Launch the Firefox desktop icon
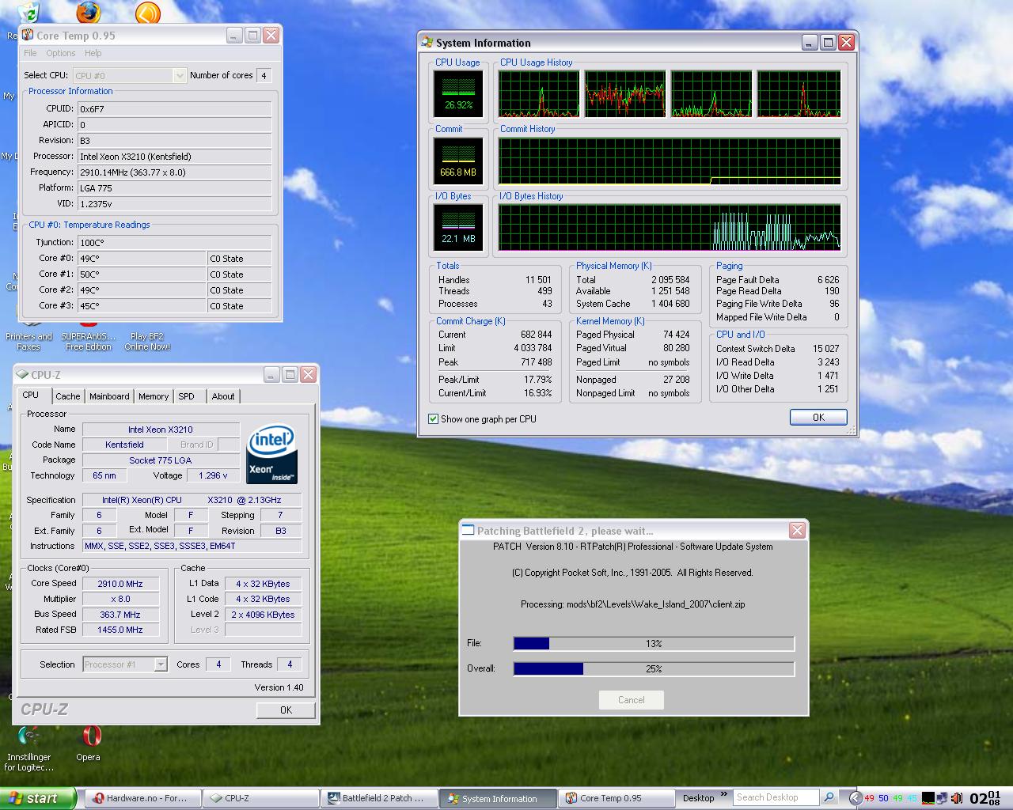1013x810 pixels. coord(89,12)
